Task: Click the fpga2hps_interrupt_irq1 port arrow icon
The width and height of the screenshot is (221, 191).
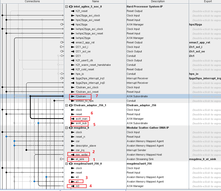Action: tap(73, 78)
